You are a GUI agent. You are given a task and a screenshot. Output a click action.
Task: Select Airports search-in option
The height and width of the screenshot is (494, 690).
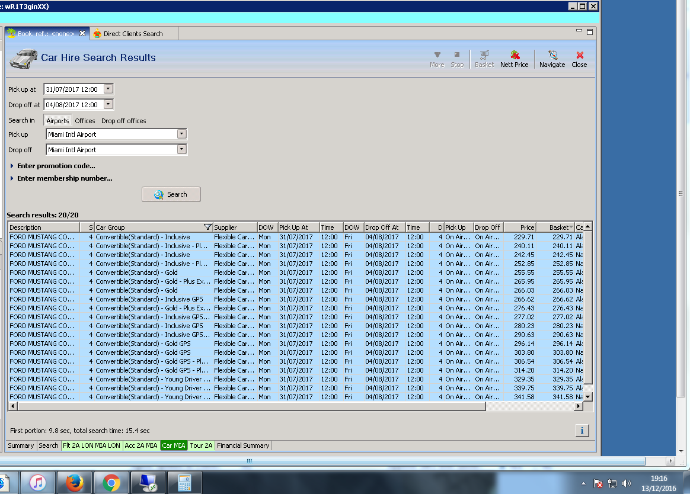click(x=57, y=120)
